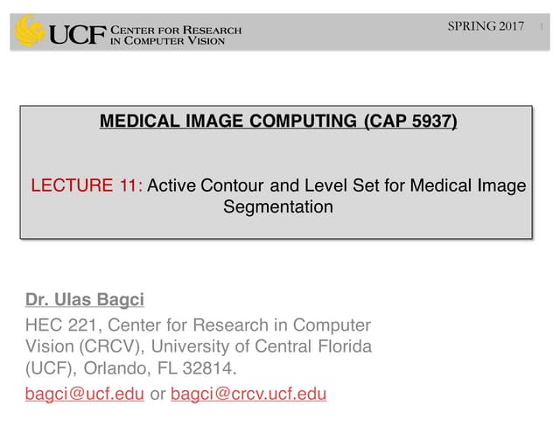
Task: Click the HEC 221 address line
Action: (199, 325)
